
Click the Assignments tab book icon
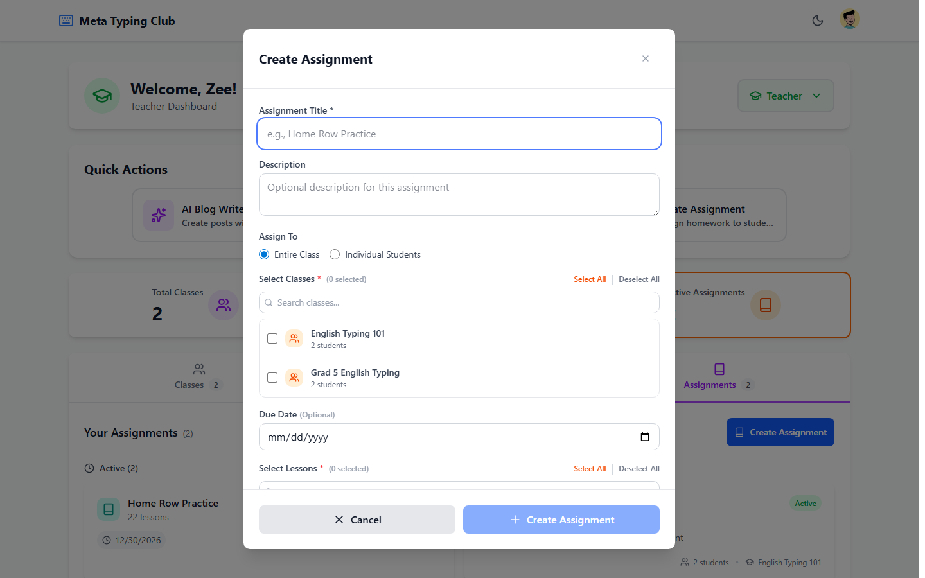click(x=719, y=369)
